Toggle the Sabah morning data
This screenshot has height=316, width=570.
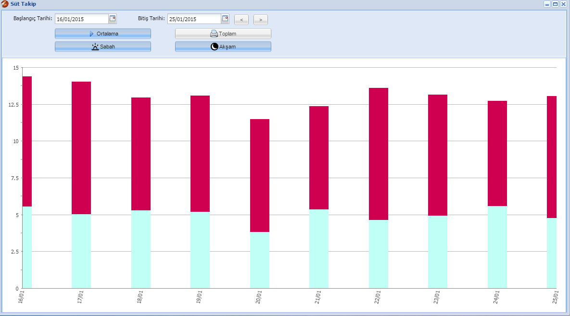tap(103, 47)
